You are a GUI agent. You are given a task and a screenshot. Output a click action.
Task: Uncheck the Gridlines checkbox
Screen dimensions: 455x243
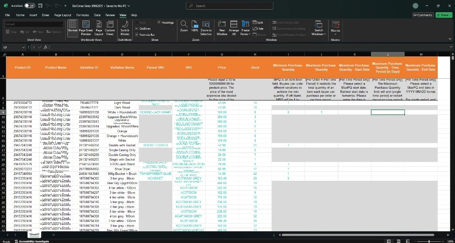point(136,29)
